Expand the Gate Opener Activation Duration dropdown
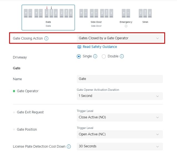This screenshot has height=161, width=177. [120, 96]
